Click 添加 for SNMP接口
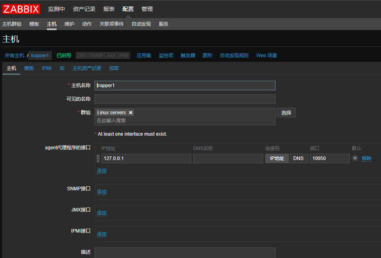The image size is (381, 258). pyautogui.click(x=102, y=192)
